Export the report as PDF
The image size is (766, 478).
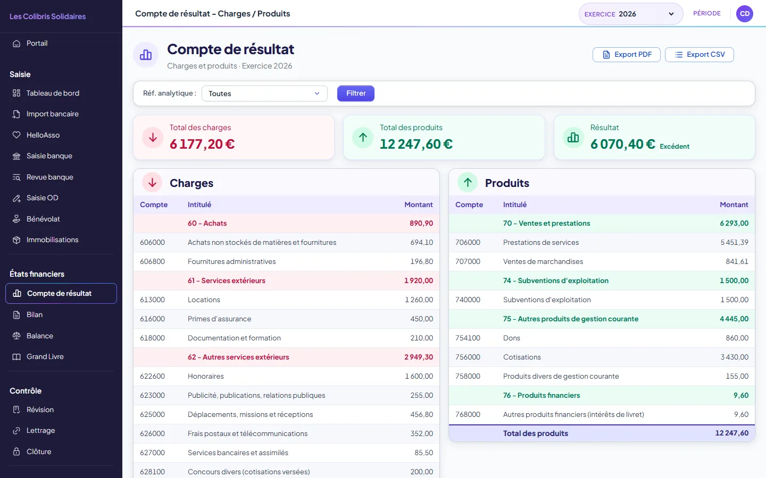click(627, 55)
